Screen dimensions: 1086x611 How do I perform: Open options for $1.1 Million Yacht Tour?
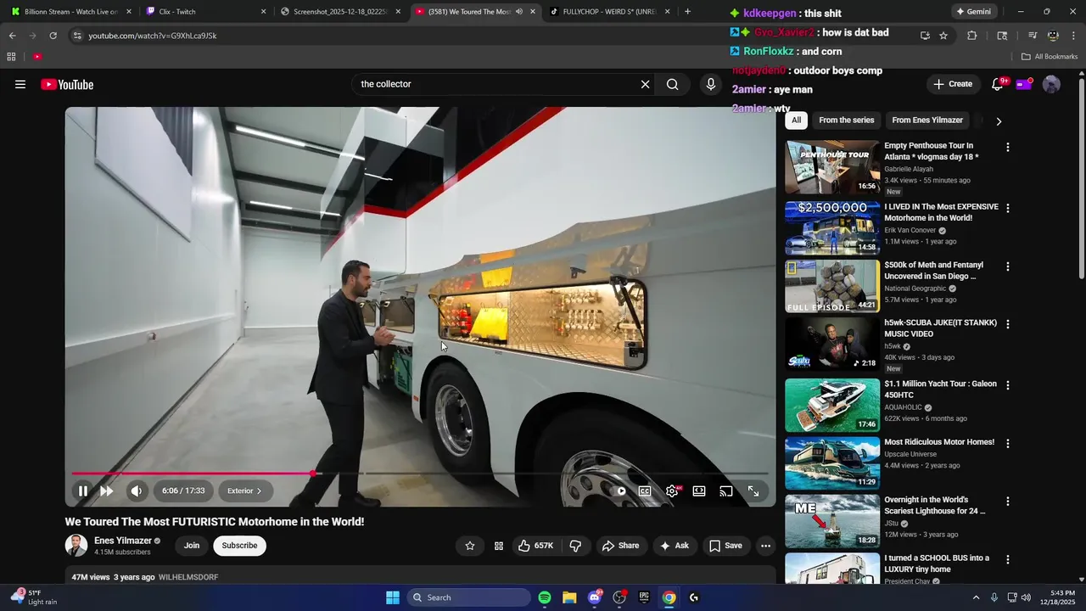pos(1008,384)
